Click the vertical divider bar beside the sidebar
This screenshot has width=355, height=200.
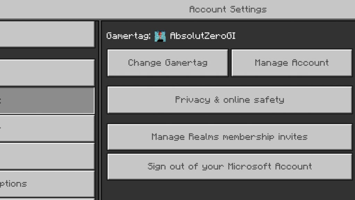tap(98, 110)
